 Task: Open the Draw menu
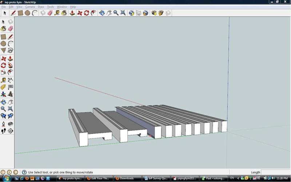41,7
